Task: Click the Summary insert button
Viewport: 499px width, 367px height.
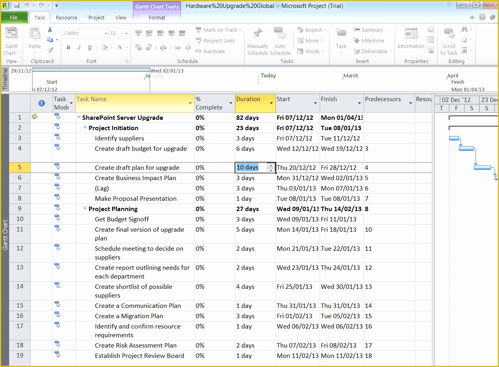Action: [x=368, y=30]
